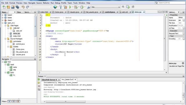Click the Encoding property ellipsis button

(184, 39)
